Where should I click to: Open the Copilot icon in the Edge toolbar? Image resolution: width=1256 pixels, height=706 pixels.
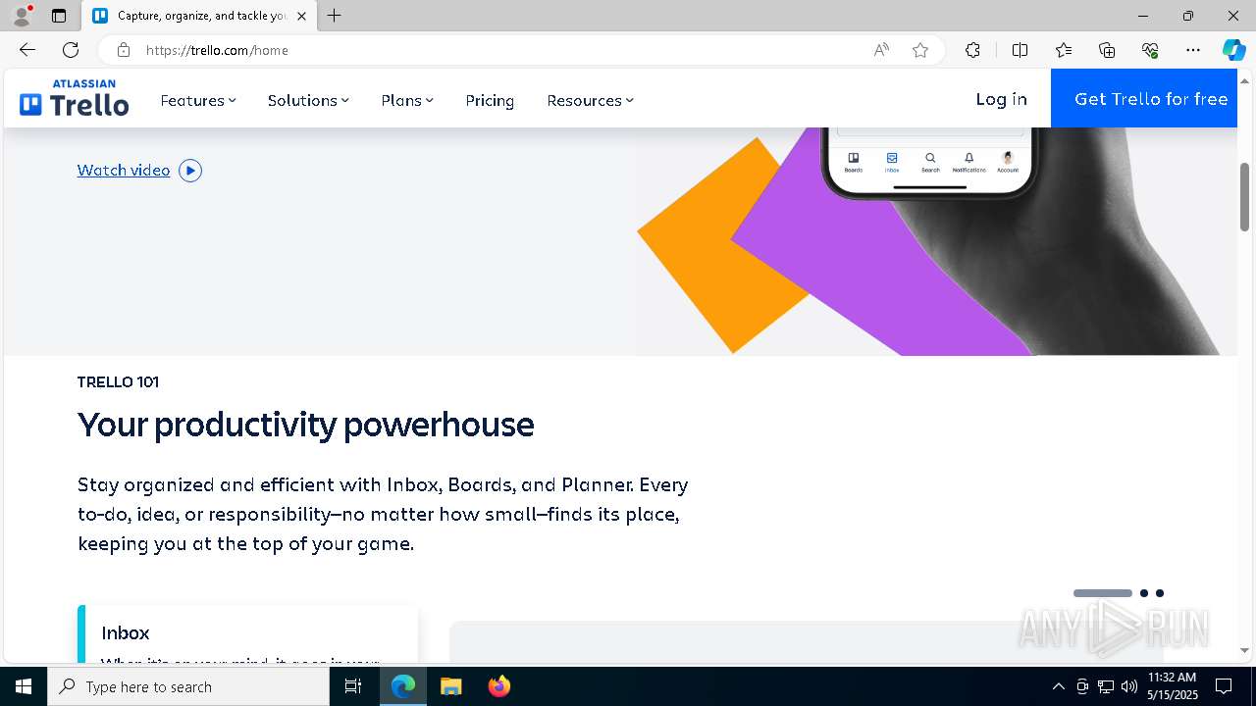click(x=1233, y=50)
